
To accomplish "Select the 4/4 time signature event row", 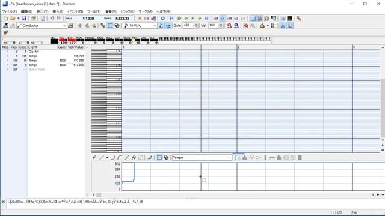I will [44, 52].
